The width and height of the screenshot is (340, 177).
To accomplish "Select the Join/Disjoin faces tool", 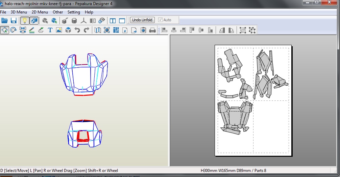I will click(23, 30).
